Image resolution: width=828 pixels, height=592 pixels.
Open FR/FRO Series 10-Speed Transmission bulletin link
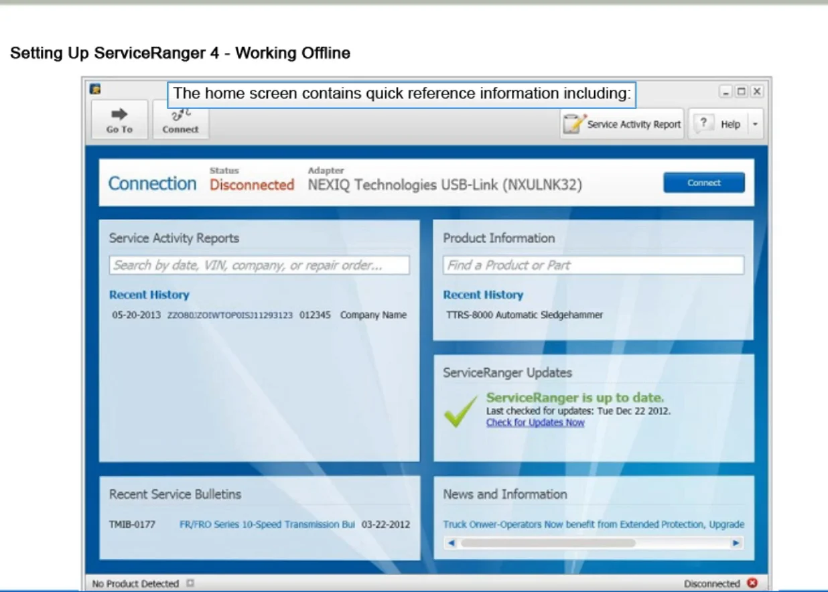click(x=267, y=524)
